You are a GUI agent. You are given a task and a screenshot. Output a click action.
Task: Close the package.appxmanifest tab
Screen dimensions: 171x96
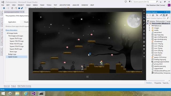(x=23, y=12)
